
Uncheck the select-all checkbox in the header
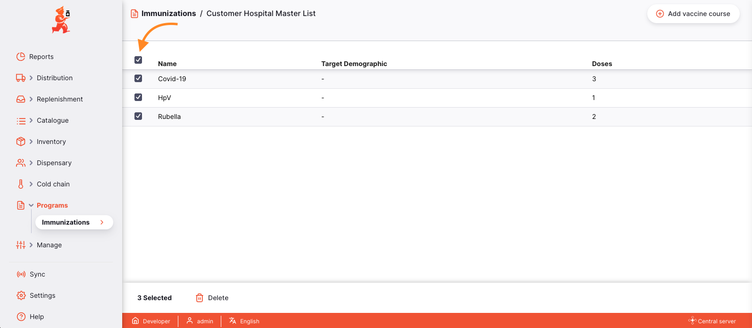(x=138, y=60)
